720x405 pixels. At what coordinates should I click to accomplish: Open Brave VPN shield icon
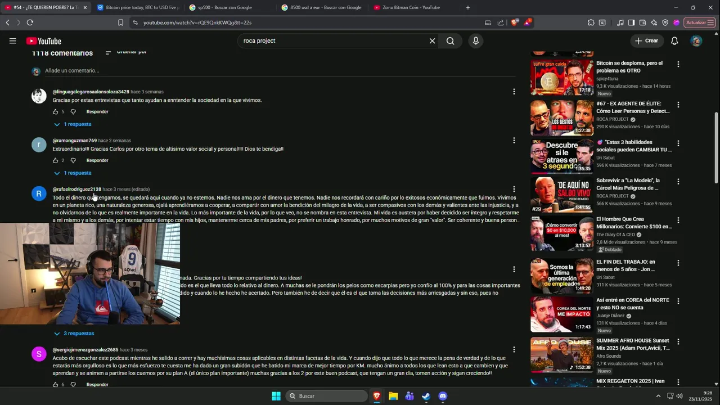[x=665, y=22]
